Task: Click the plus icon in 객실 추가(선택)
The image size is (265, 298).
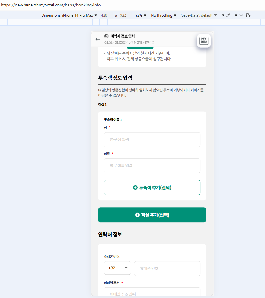Action: (137, 215)
